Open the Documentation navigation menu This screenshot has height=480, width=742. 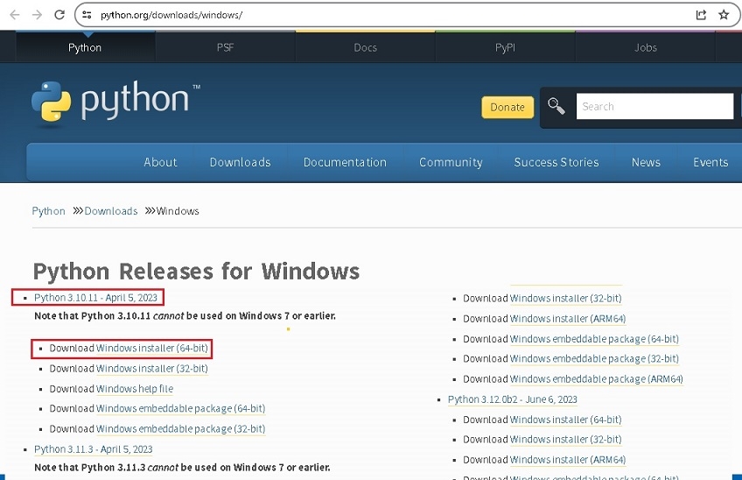(345, 162)
